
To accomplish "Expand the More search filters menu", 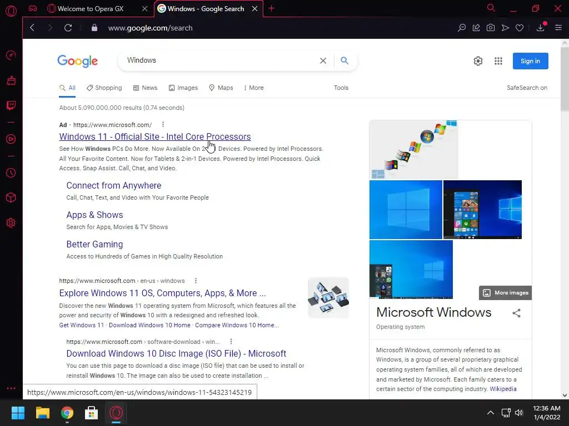I will [x=253, y=88].
